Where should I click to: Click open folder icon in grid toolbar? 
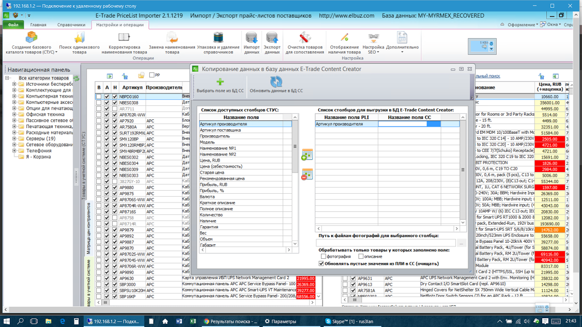click(x=141, y=76)
